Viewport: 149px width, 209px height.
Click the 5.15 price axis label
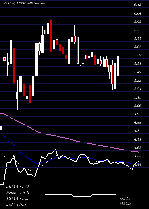pos(138,97)
